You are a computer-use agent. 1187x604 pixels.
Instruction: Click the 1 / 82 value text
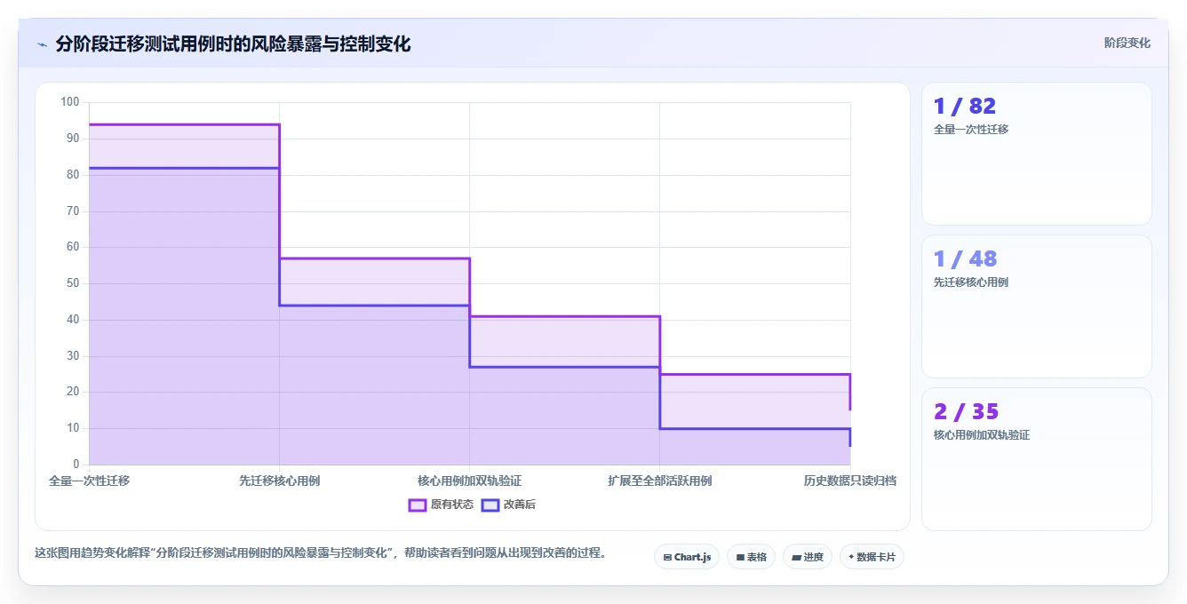pyautogui.click(x=965, y=107)
